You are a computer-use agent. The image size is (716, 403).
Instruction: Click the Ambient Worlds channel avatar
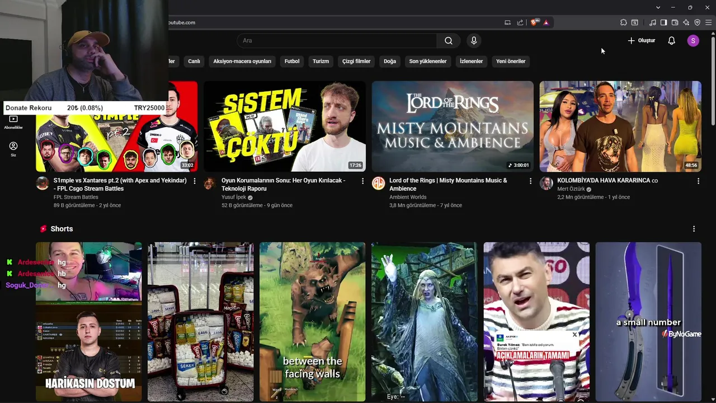pos(378,184)
